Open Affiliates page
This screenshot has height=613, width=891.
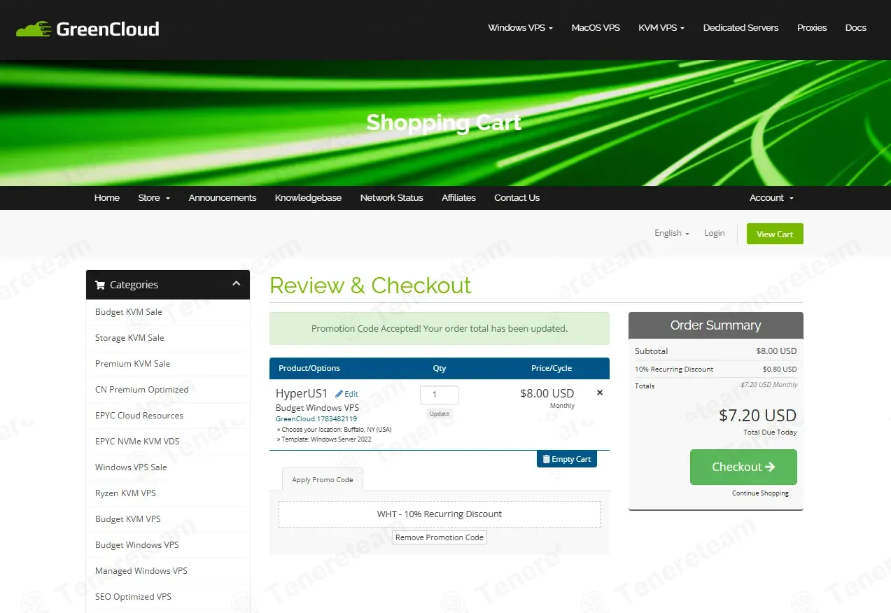pyautogui.click(x=458, y=198)
